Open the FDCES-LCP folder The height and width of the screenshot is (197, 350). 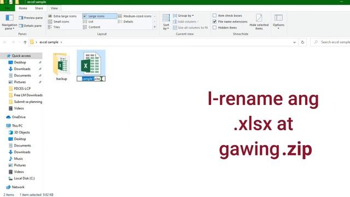(x=22, y=89)
